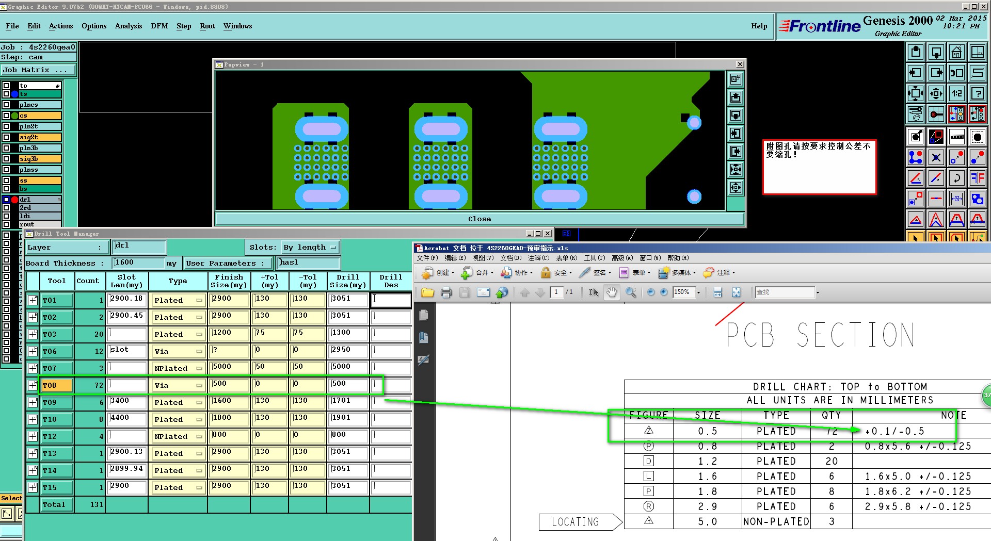Open the wrench and palette settings icon
The width and height of the screenshot is (991, 541).
915,114
